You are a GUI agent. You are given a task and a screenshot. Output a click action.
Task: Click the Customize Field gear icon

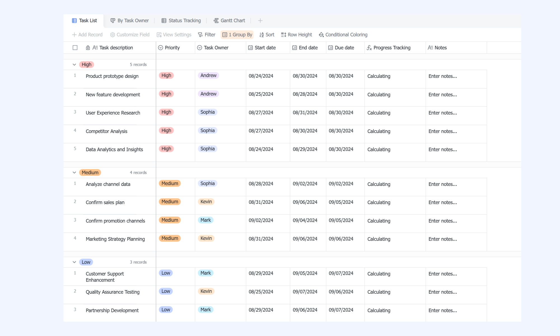click(113, 35)
